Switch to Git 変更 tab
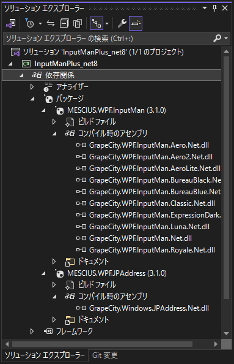The height and width of the screenshot is (364, 234). (x=105, y=355)
